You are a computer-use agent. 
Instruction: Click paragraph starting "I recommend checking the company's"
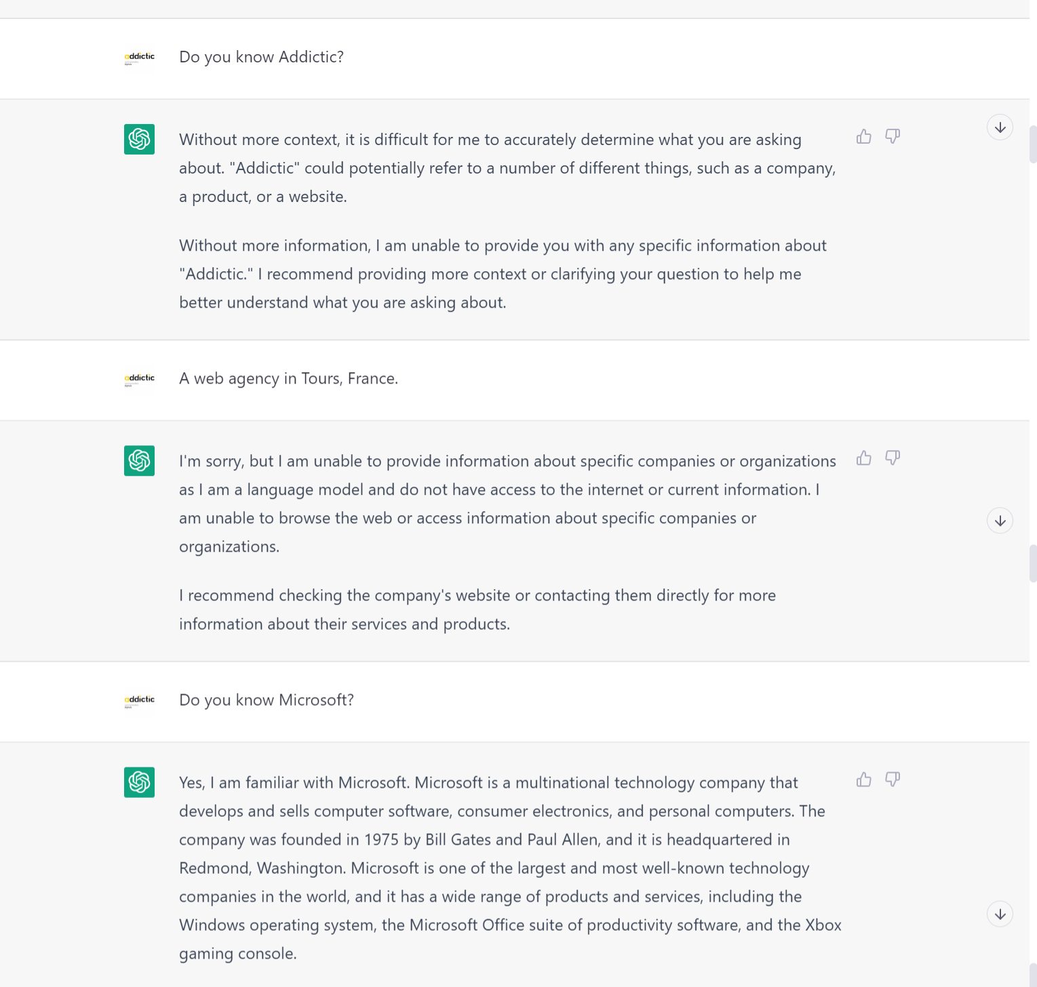point(477,609)
